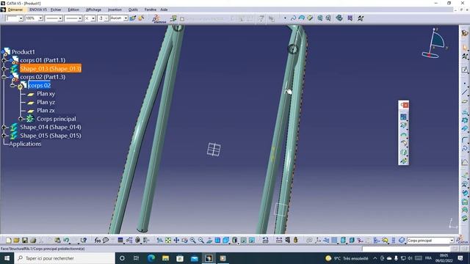Expand the Corps principal node
This screenshot has width=470, height=264.
[21, 119]
